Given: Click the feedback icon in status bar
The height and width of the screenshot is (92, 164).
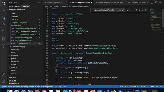Looking at the screenshot, I should [157, 87].
